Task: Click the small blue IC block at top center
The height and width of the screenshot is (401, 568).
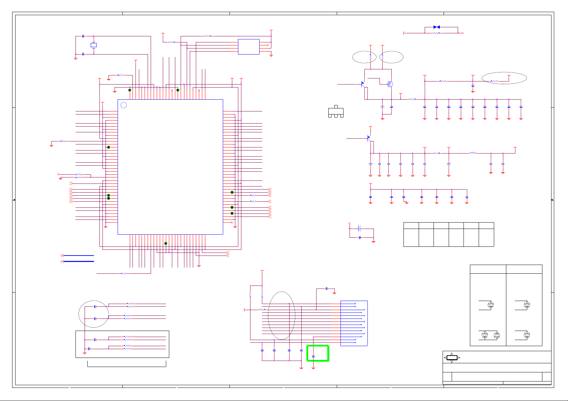Action: (248, 46)
